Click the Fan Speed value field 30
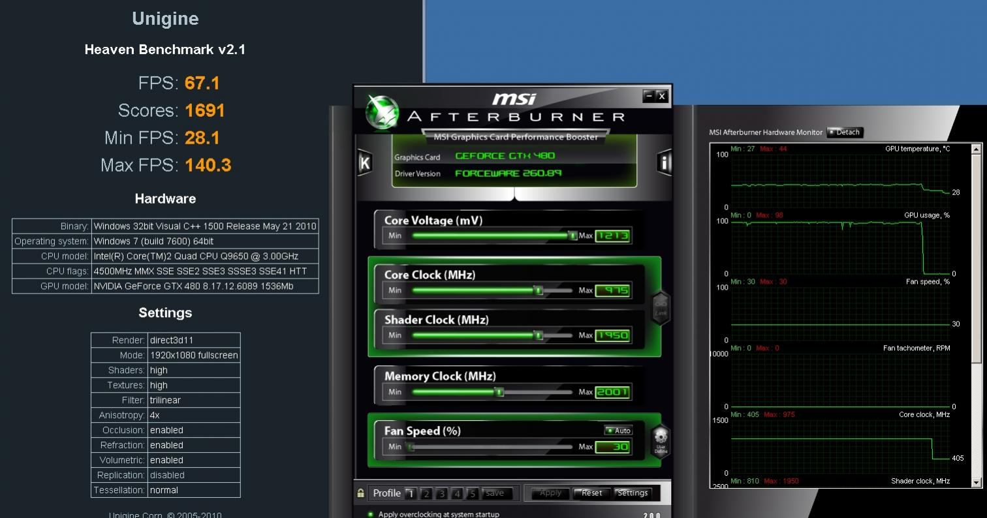Screen dimensions: 987x518 pos(613,447)
